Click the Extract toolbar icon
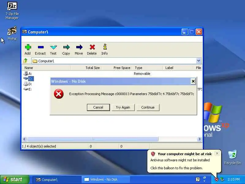 point(40,49)
